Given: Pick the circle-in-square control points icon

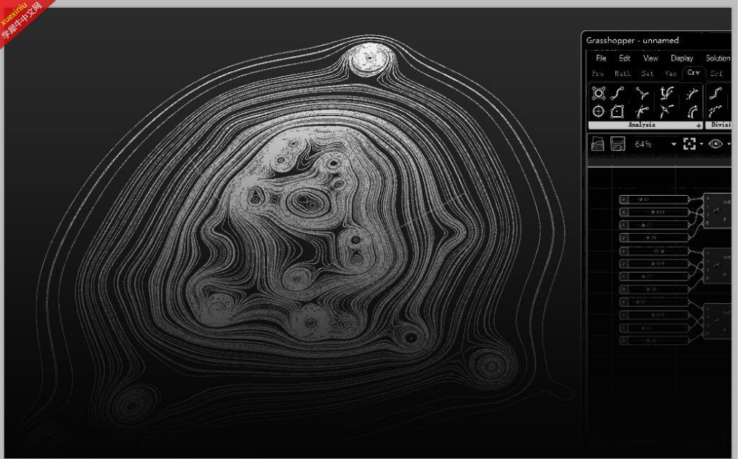Looking at the screenshot, I should 598,93.
